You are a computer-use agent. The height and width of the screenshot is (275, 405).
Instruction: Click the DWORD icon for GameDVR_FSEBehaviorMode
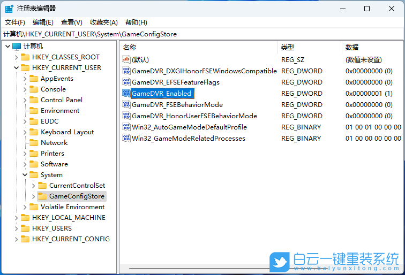(126, 104)
